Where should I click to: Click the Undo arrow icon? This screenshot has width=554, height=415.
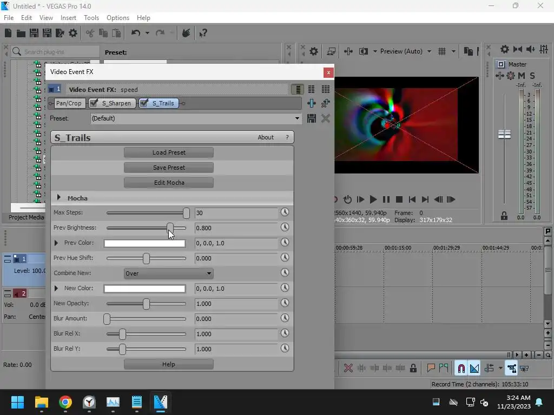pos(136,33)
